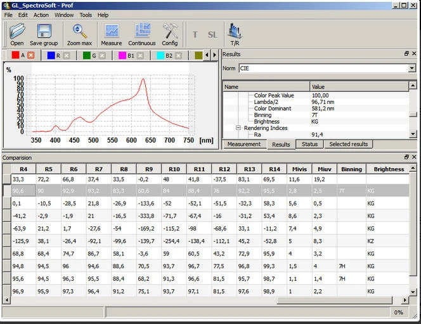The image size is (421, 324).
Task: Click the Save group disk icon
Action: coord(44,31)
